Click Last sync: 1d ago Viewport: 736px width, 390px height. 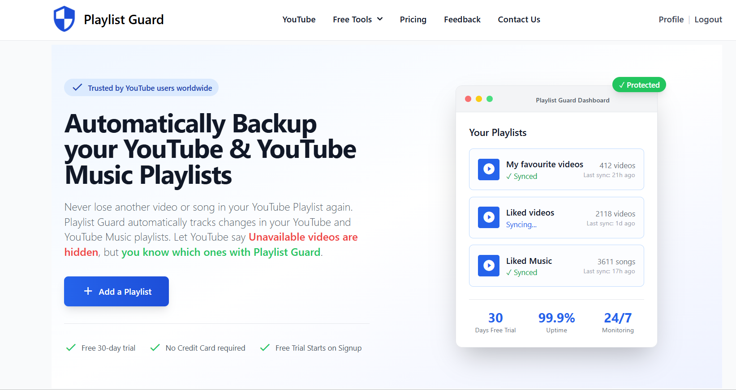click(x=611, y=224)
